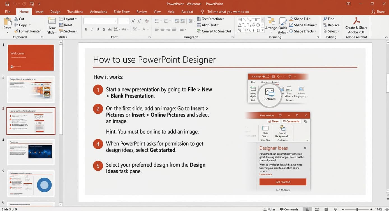Image resolution: width=389 pixels, height=211 pixels.
Task: Toggle Italic formatting
Action: point(92,29)
